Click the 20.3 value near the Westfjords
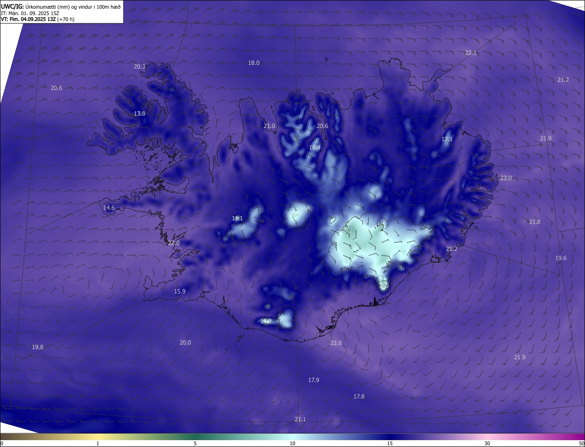Screen dimensions: 585x447 pyautogui.click(x=139, y=67)
